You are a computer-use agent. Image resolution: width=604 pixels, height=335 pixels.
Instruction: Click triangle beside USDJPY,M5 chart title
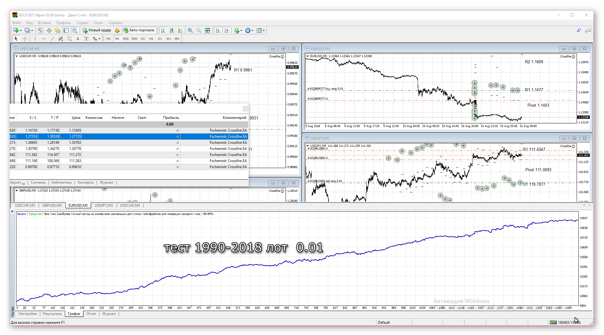[308, 146]
